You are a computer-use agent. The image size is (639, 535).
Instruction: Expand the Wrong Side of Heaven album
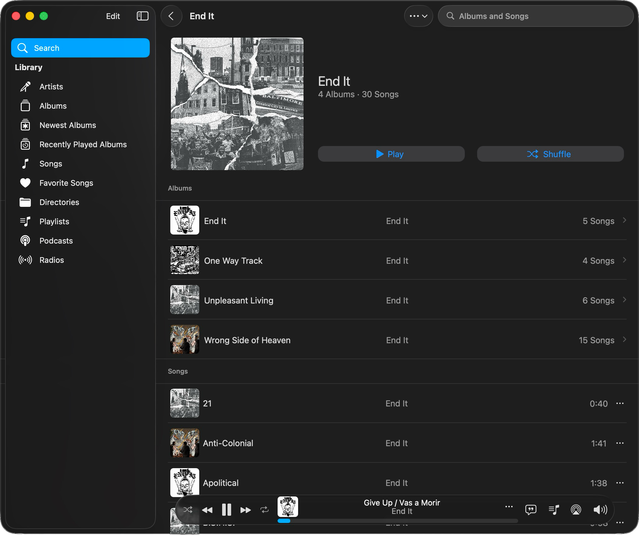[x=625, y=340]
